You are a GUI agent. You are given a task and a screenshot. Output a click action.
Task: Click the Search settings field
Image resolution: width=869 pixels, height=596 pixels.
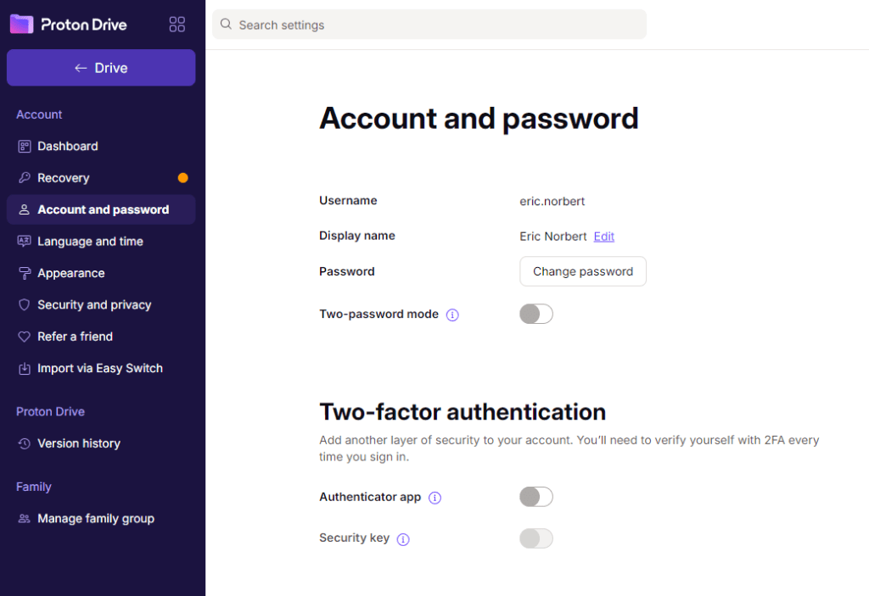click(429, 25)
